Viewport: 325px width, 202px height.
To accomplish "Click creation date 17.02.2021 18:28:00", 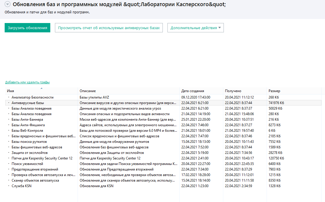I will [196, 175].
